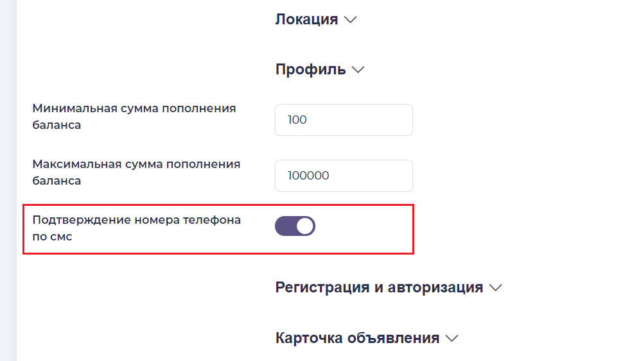
Task: Open the Карточка объявления section heading
Action: 357,338
